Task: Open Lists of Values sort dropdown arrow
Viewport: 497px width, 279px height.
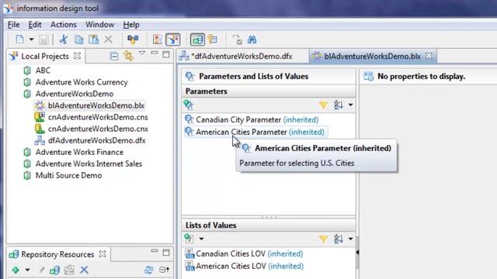Action: tap(350, 239)
